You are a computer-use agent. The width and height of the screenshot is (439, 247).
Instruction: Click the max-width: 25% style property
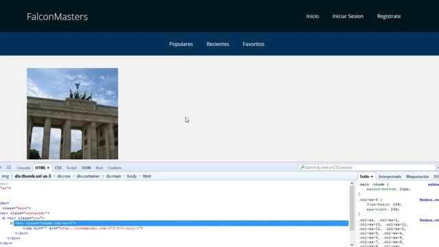[x=383, y=209]
